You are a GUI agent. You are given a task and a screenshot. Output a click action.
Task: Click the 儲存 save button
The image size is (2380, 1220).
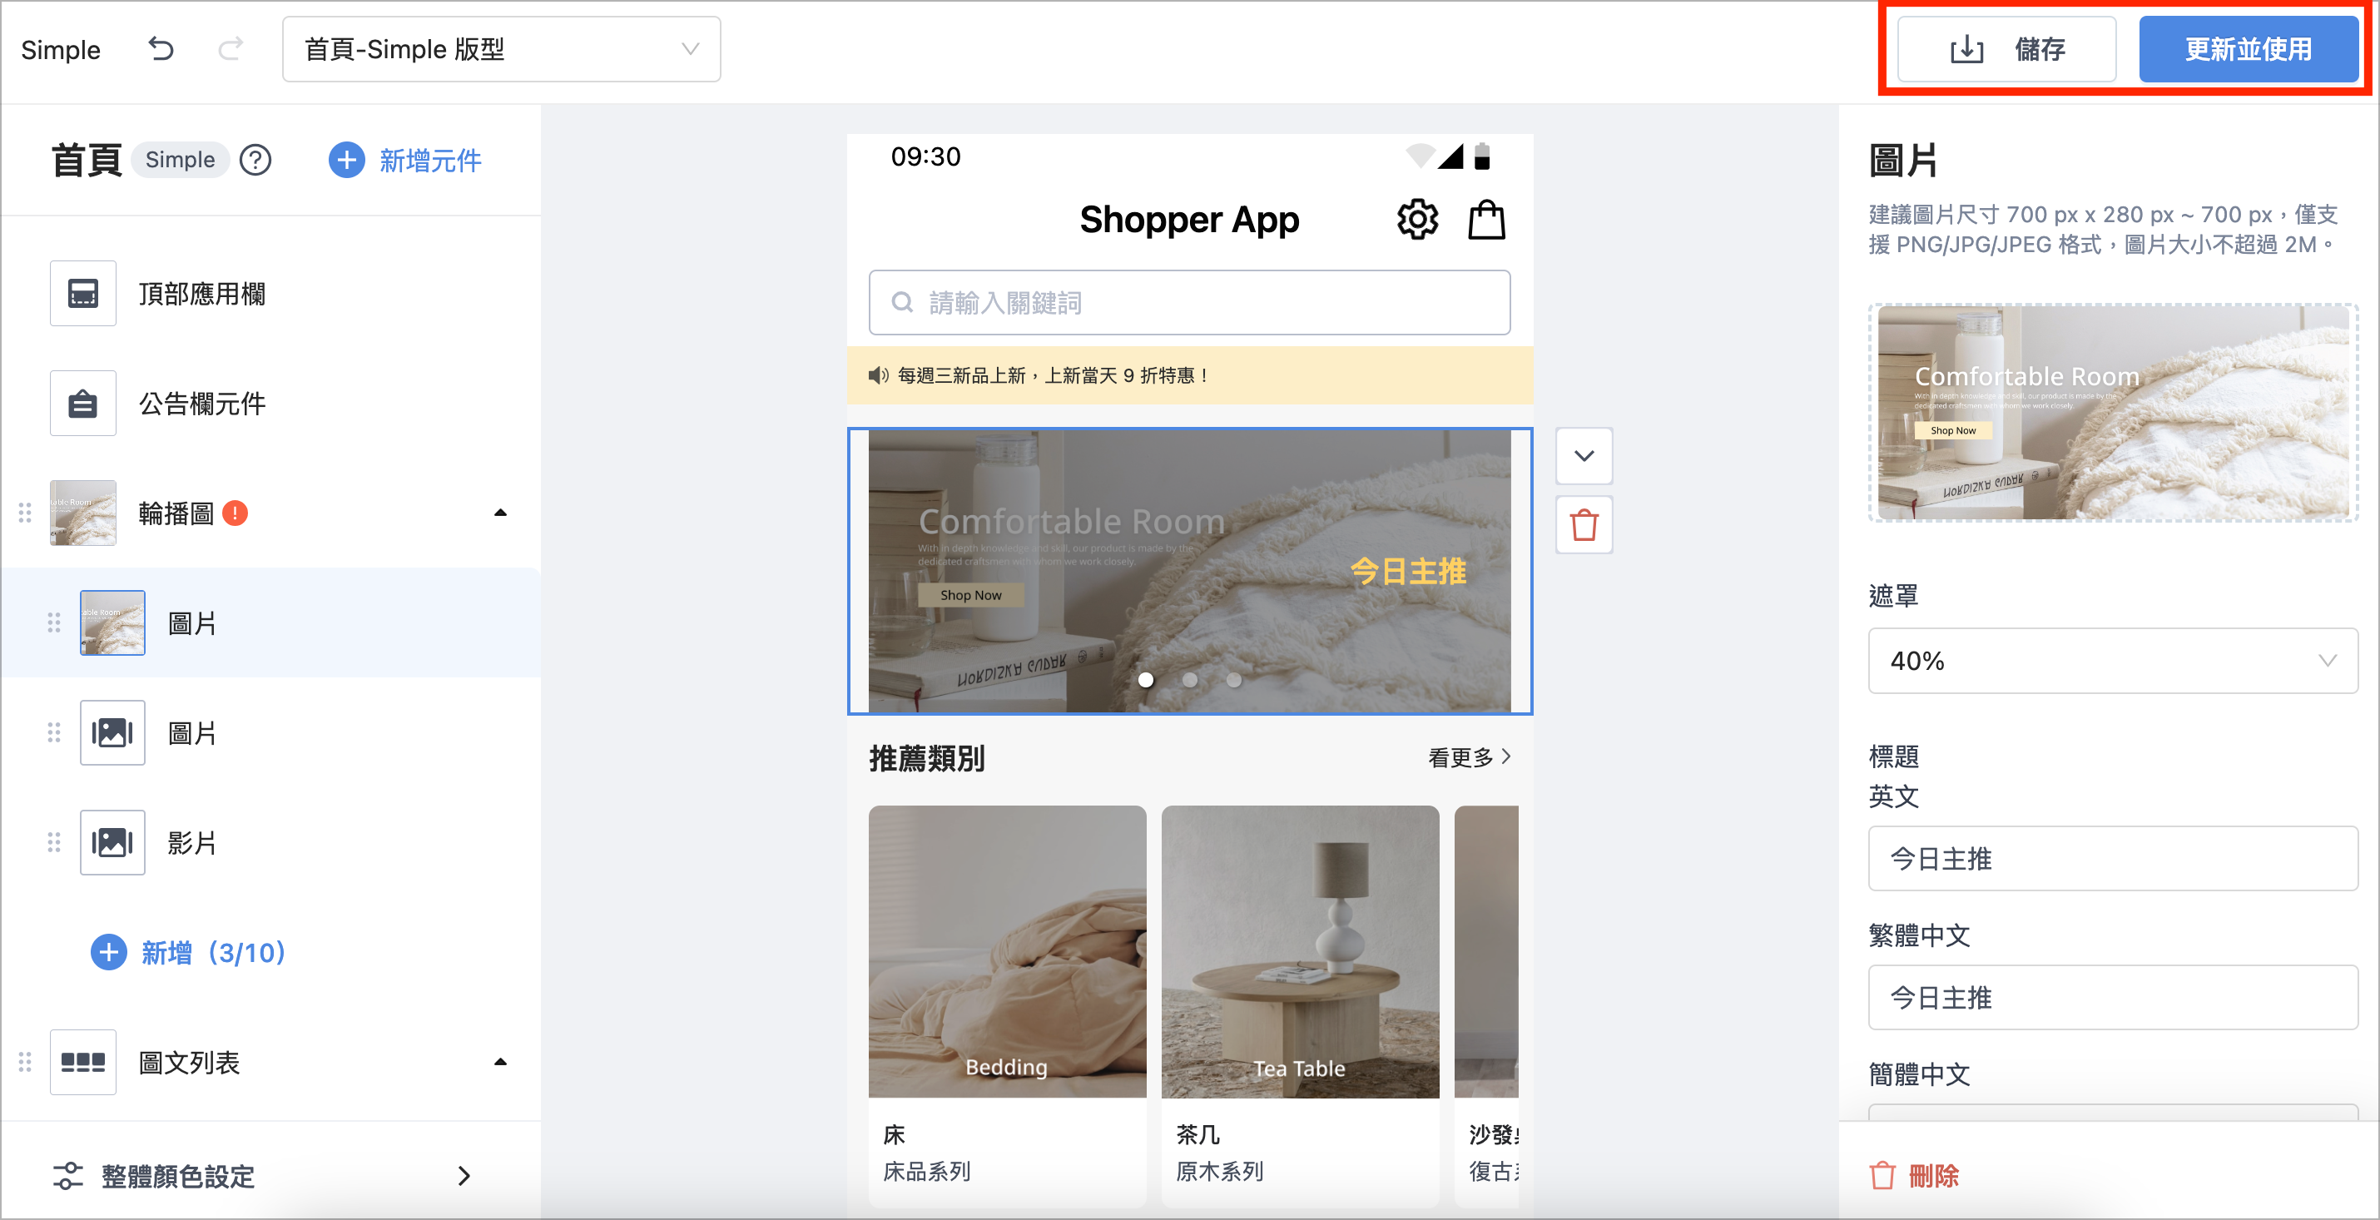pos(2006,49)
